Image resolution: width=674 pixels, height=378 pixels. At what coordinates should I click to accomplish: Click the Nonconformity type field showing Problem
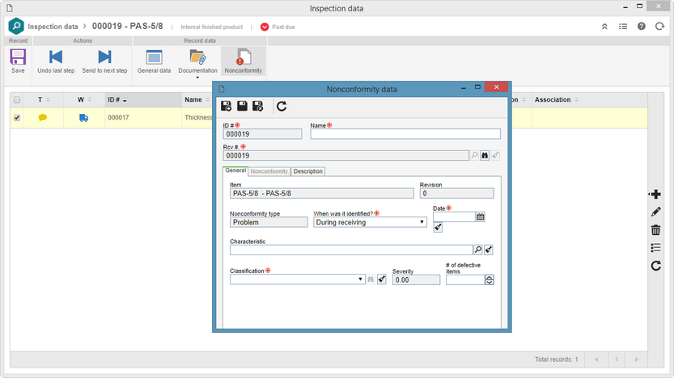[269, 222]
